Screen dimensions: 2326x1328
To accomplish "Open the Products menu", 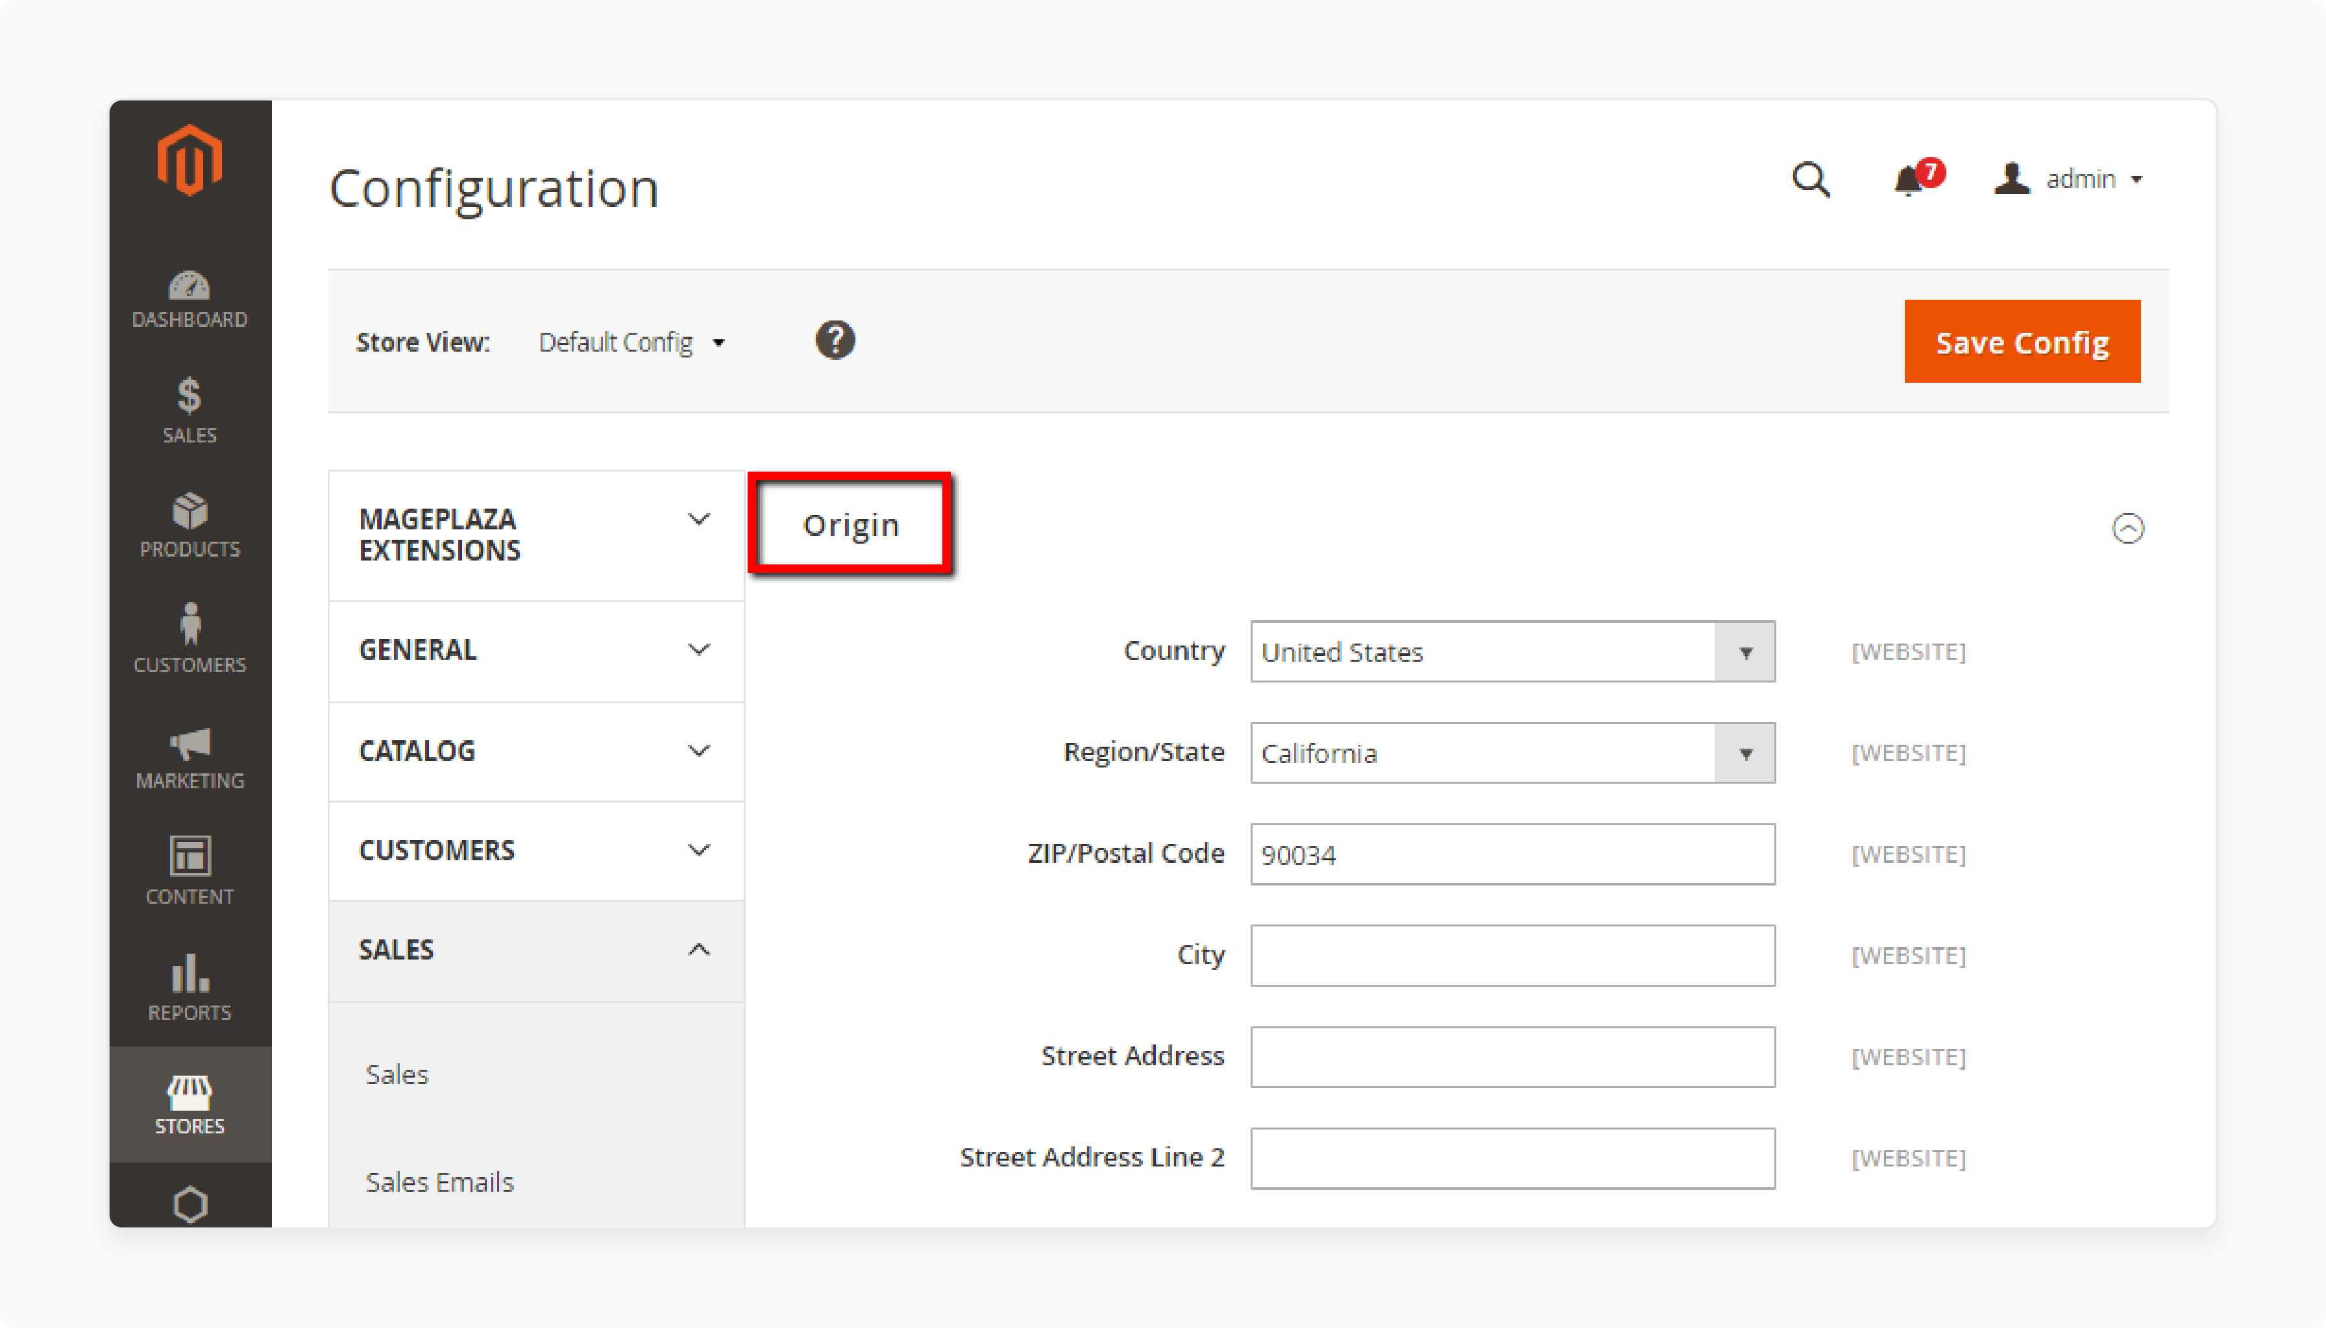I will coord(190,525).
